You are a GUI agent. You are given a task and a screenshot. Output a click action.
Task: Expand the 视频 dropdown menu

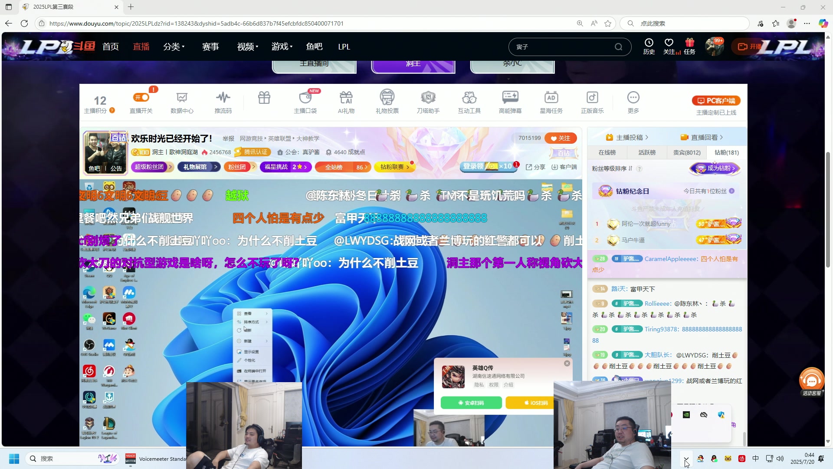[x=248, y=46]
